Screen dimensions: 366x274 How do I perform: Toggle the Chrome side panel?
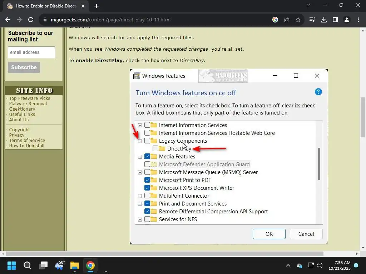[335, 20]
